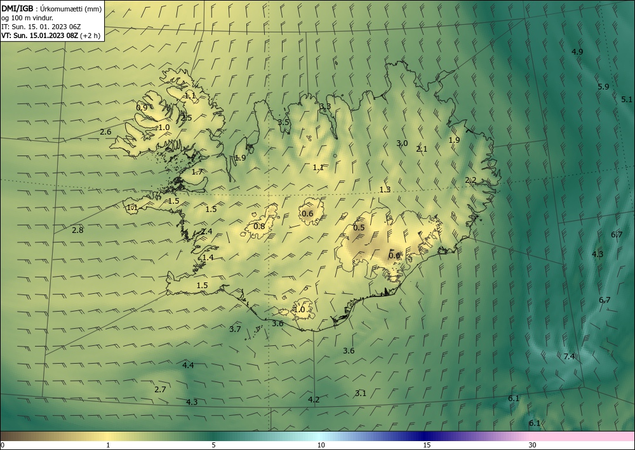Image resolution: width=635 pixels, height=450 pixels.
Task: Click the 'og 100 m vindur.' legend line
Action: click(27, 18)
